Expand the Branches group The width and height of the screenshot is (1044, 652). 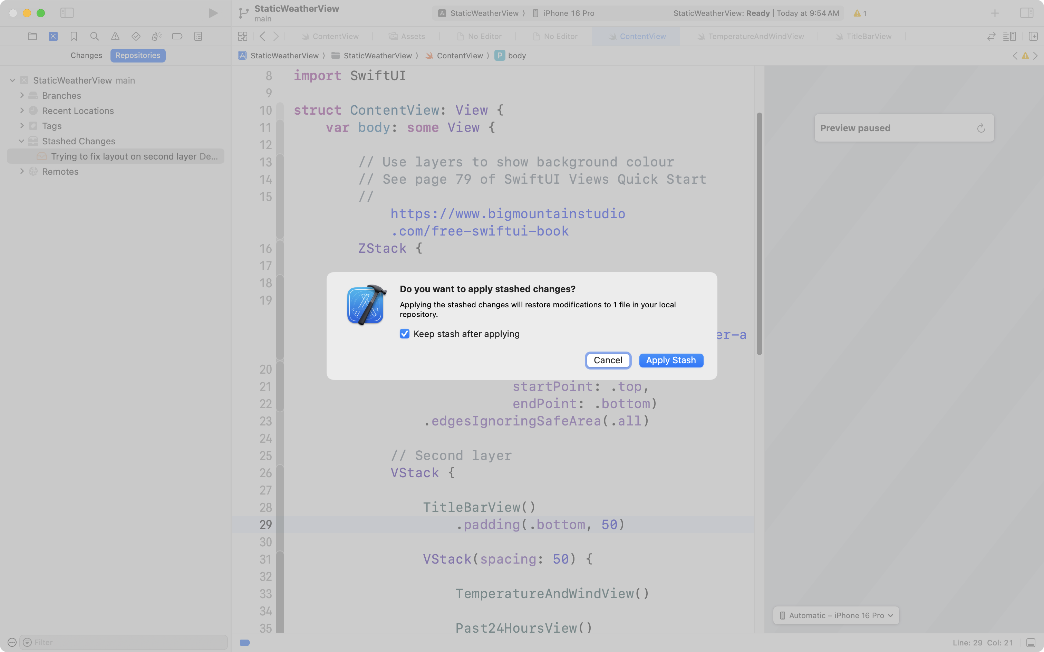point(22,95)
